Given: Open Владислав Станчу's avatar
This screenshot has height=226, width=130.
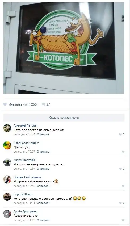Looking at the screenshot, I should [x=7, y=145].
